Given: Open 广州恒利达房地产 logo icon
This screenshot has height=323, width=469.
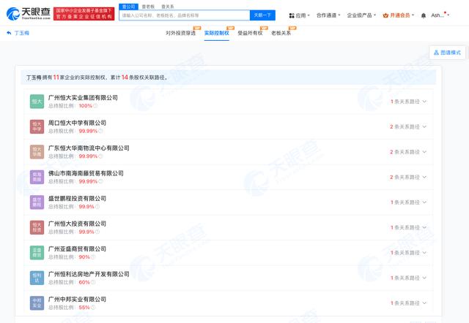Looking at the screenshot, I should pos(37,278).
